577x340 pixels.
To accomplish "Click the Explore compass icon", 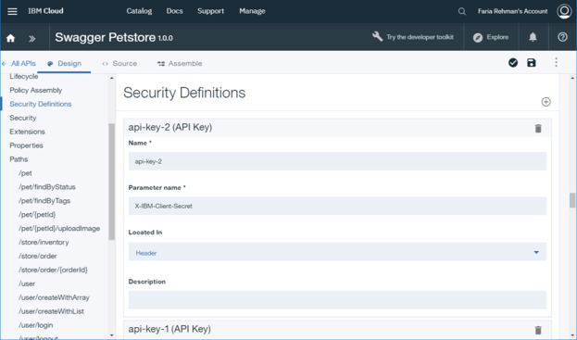I will 478,38.
